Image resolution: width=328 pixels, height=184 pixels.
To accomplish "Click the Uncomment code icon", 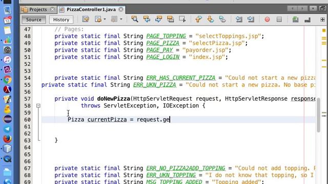I will [307, 20].
